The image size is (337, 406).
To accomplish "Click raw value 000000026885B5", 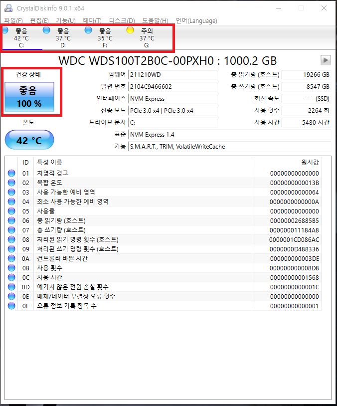I will point(294,221).
